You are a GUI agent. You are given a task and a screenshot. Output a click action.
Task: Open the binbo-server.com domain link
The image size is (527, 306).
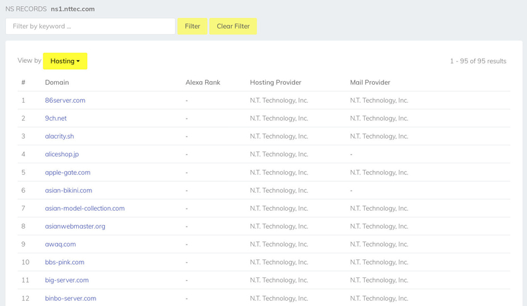coord(71,298)
